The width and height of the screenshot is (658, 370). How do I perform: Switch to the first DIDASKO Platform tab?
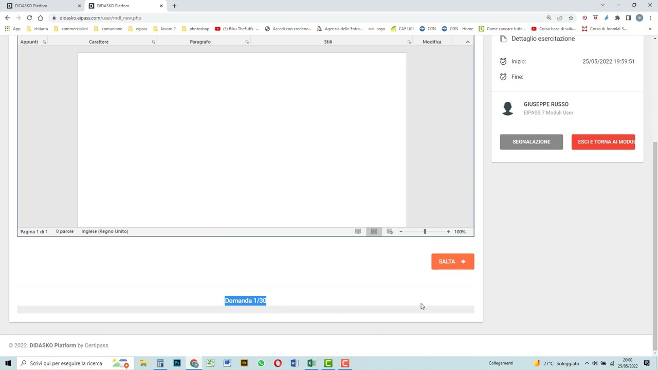(42, 6)
